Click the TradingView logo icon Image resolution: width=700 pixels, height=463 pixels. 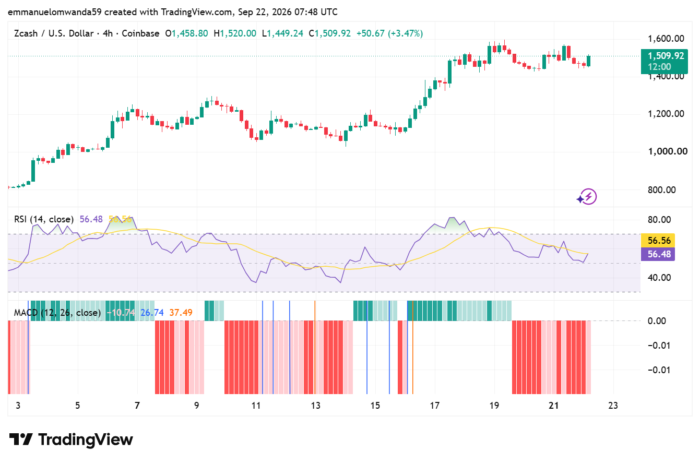(21, 439)
